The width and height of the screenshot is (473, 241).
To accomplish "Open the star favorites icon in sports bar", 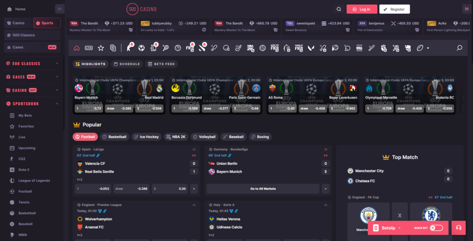I will 101,48.
